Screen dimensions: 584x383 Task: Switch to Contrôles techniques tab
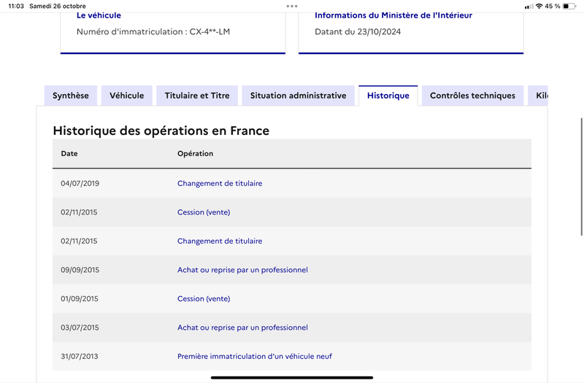472,96
